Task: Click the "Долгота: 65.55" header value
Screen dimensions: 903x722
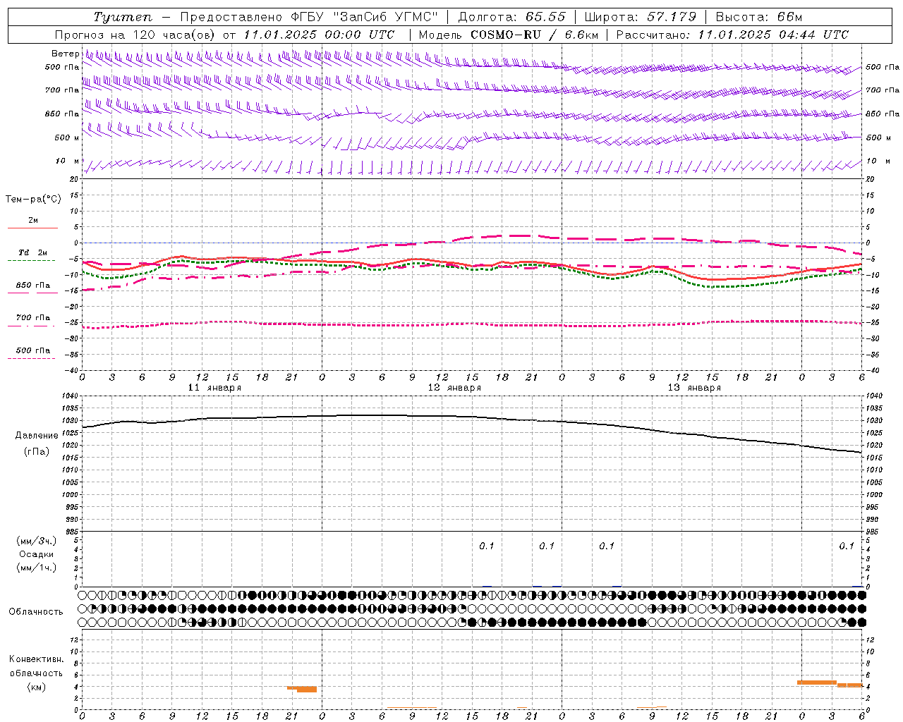Action: click(x=512, y=17)
